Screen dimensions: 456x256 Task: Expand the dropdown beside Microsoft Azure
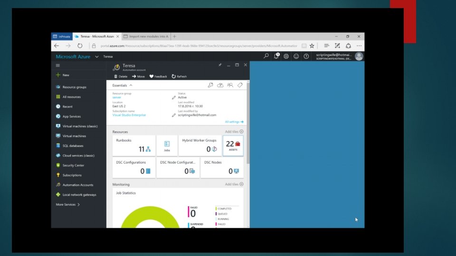click(x=97, y=56)
